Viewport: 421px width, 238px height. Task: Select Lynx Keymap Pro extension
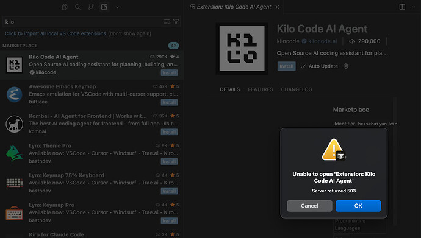(x=92, y=212)
